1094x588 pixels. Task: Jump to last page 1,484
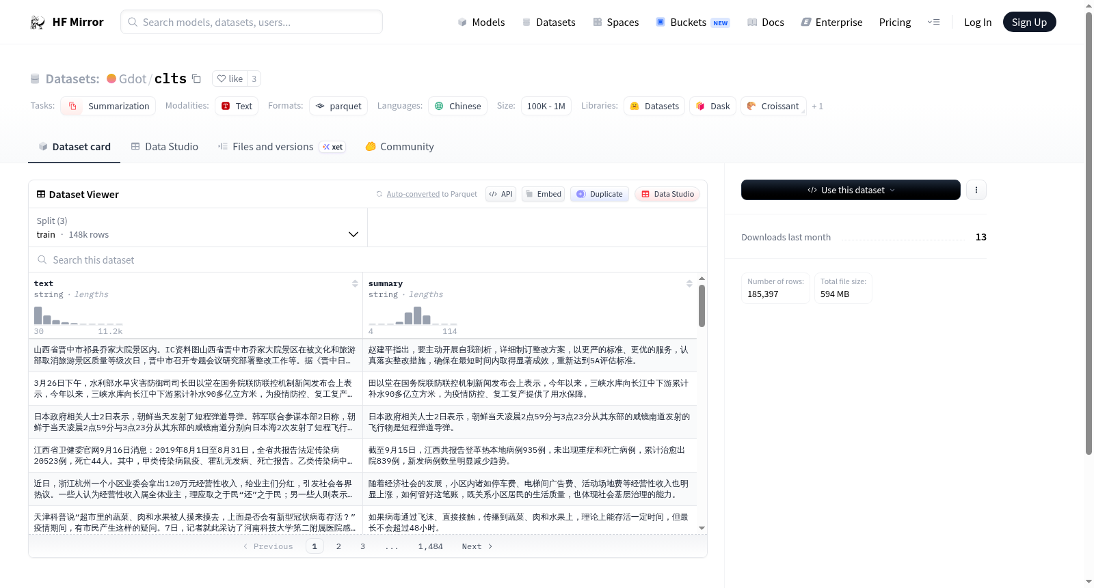431,546
